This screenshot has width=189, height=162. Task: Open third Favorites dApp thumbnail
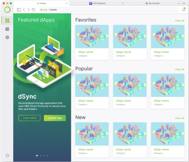[x=168, y=37]
